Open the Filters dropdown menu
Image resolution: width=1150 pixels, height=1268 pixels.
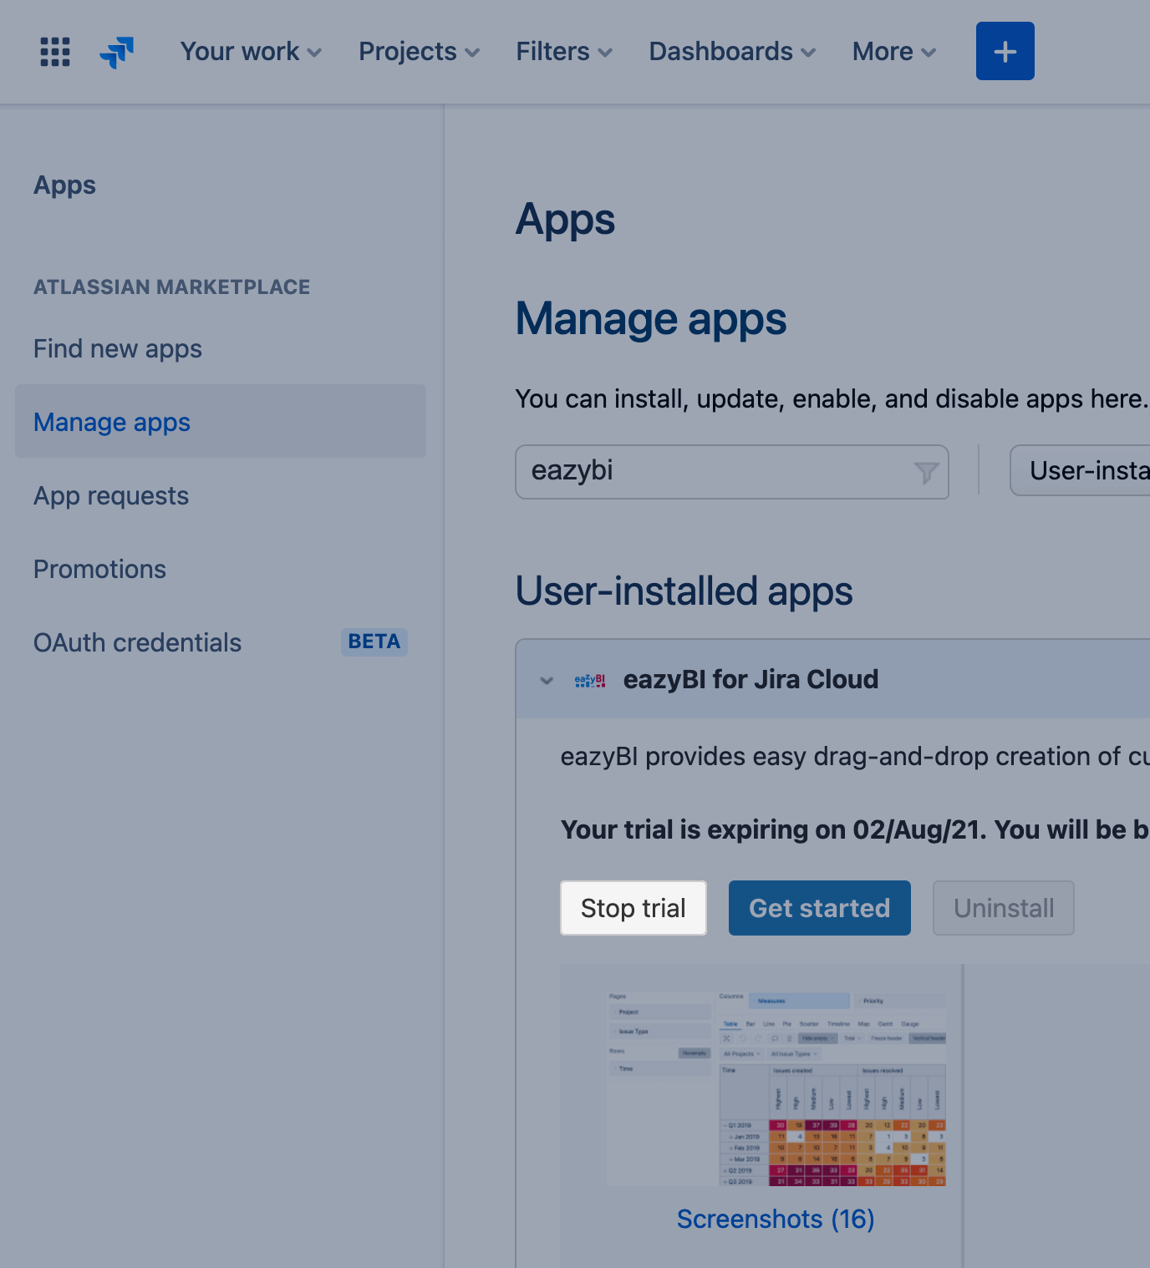pyautogui.click(x=564, y=52)
